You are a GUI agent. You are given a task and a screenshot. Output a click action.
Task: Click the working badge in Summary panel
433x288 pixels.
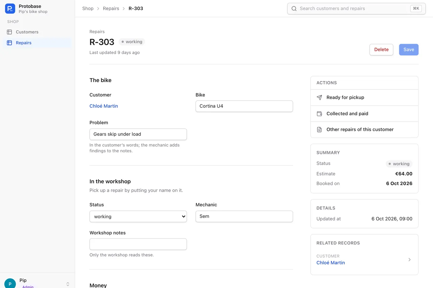coord(399,164)
